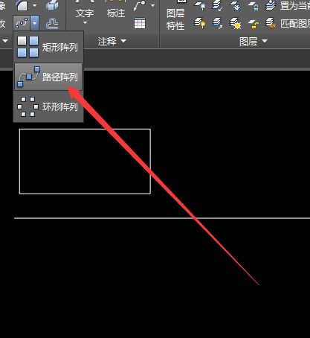This screenshot has width=310, height=338.
Task: Select the multileader icon
Action: pos(140,5)
